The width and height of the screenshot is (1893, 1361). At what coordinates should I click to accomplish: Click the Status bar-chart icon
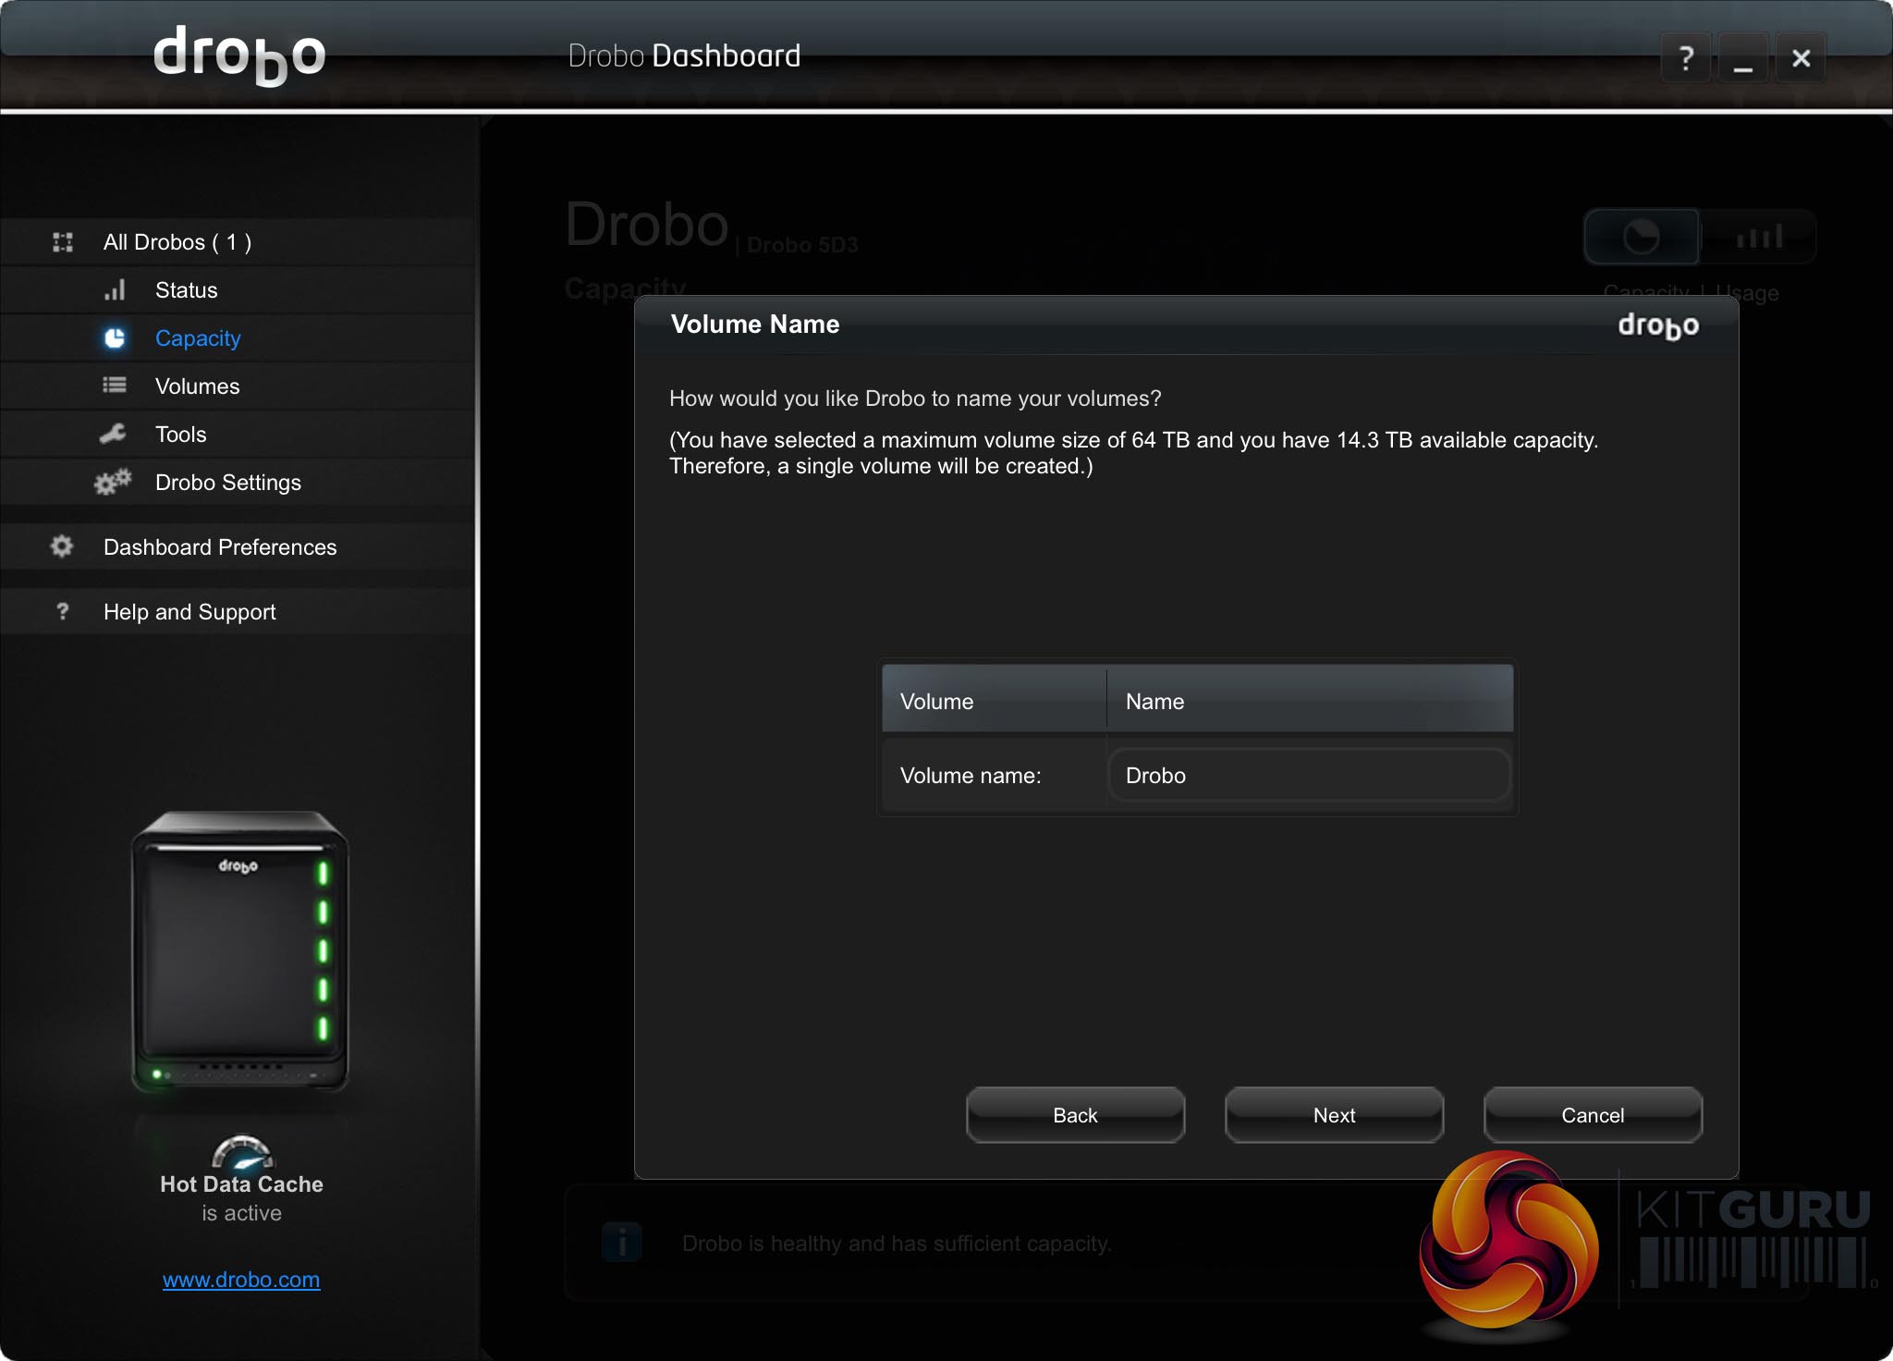pos(114,290)
